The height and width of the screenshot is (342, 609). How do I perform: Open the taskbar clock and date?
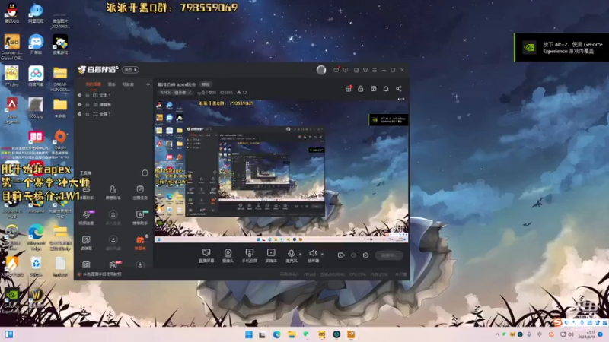tap(586, 334)
